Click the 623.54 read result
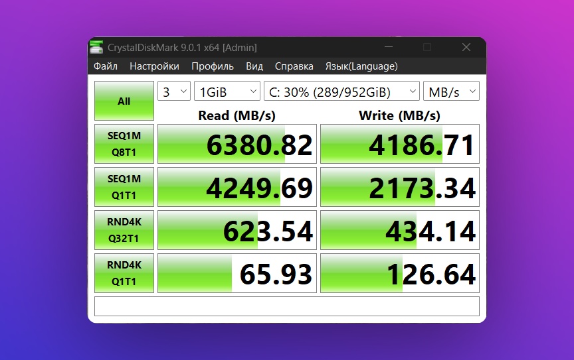 pyautogui.click(x=237, y=230)
